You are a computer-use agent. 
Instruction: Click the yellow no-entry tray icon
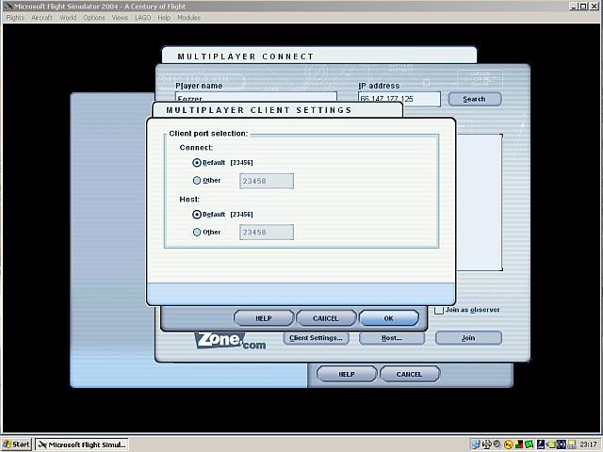509,444
